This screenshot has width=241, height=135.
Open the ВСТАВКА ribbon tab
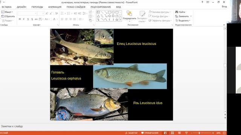point(7,7)
